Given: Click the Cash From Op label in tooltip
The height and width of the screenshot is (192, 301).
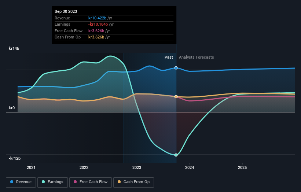Looking at the screenshot, I should tap(67, 37).
